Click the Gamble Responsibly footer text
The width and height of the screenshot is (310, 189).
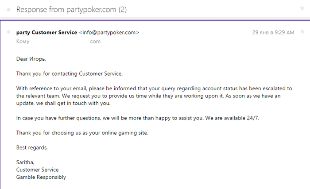[x=41, y=177]
